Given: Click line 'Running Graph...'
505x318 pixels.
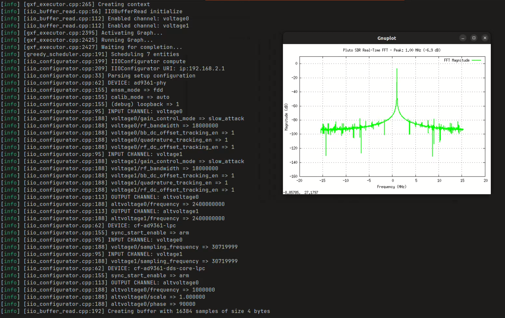Looking at the screenshot, I should (77, 40).
